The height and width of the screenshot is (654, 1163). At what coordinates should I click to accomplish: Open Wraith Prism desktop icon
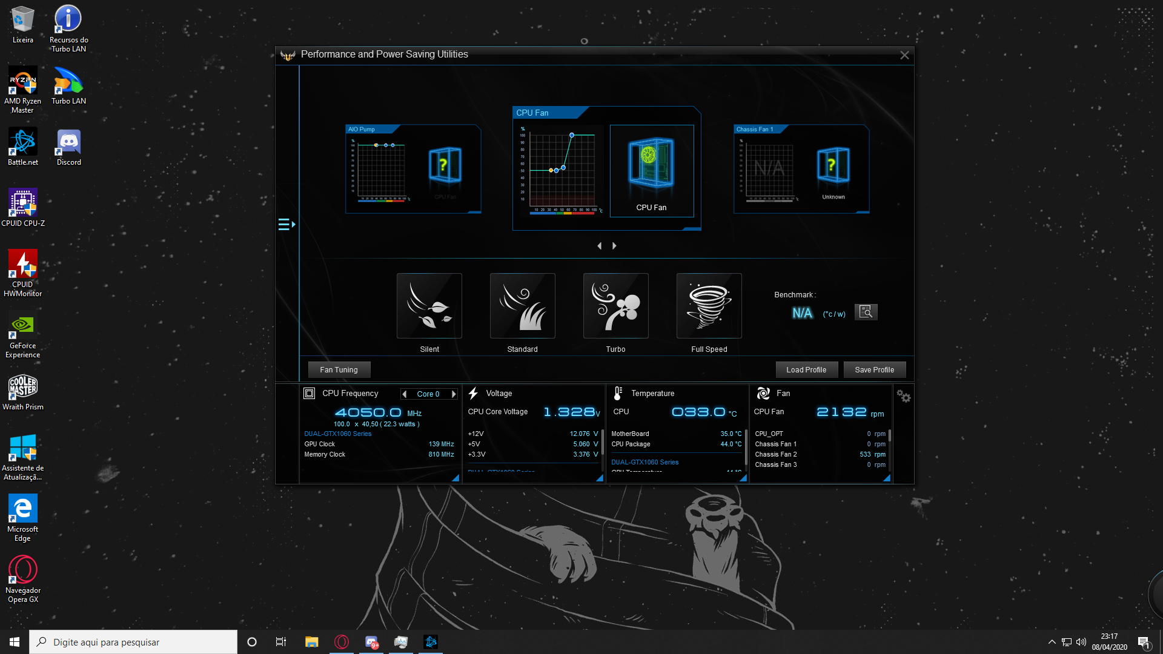[x=23, y=392]
